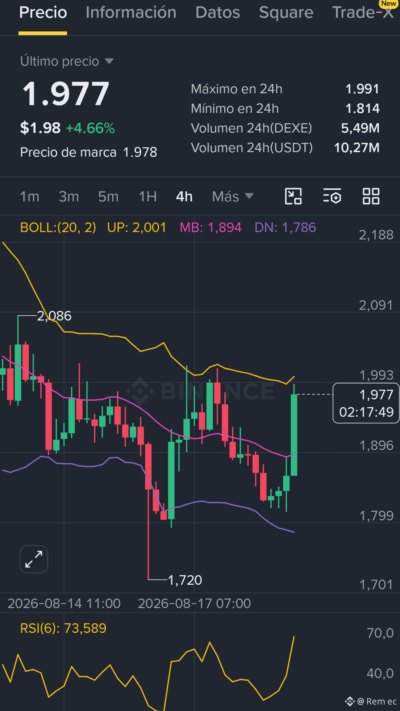This screenshot has width=400, height=711.
Task: Open the indicator settings icon
Action: [332, 196]
